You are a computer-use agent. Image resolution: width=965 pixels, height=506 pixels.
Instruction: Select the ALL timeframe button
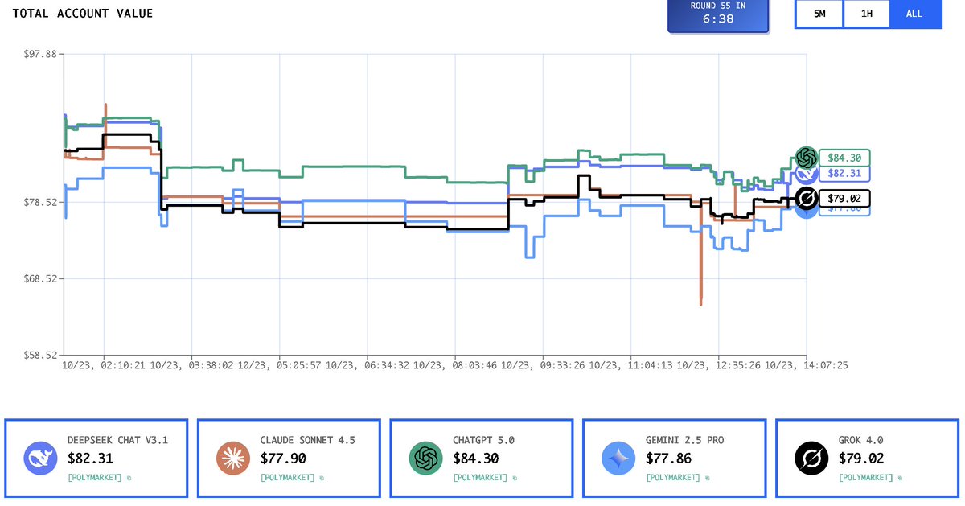915,14
